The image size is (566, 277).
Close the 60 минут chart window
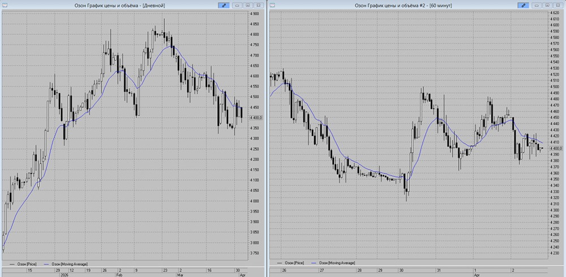(558, 5)
